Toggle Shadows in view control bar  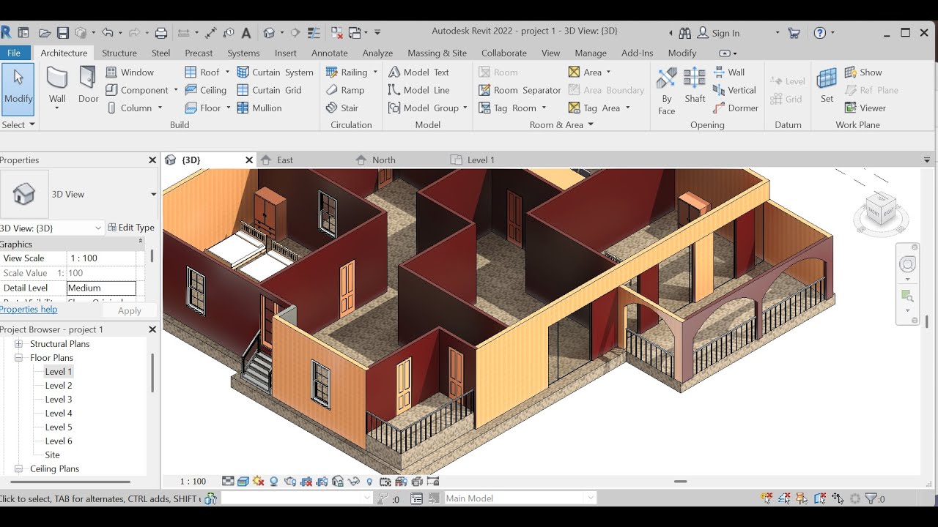(274, 482)
